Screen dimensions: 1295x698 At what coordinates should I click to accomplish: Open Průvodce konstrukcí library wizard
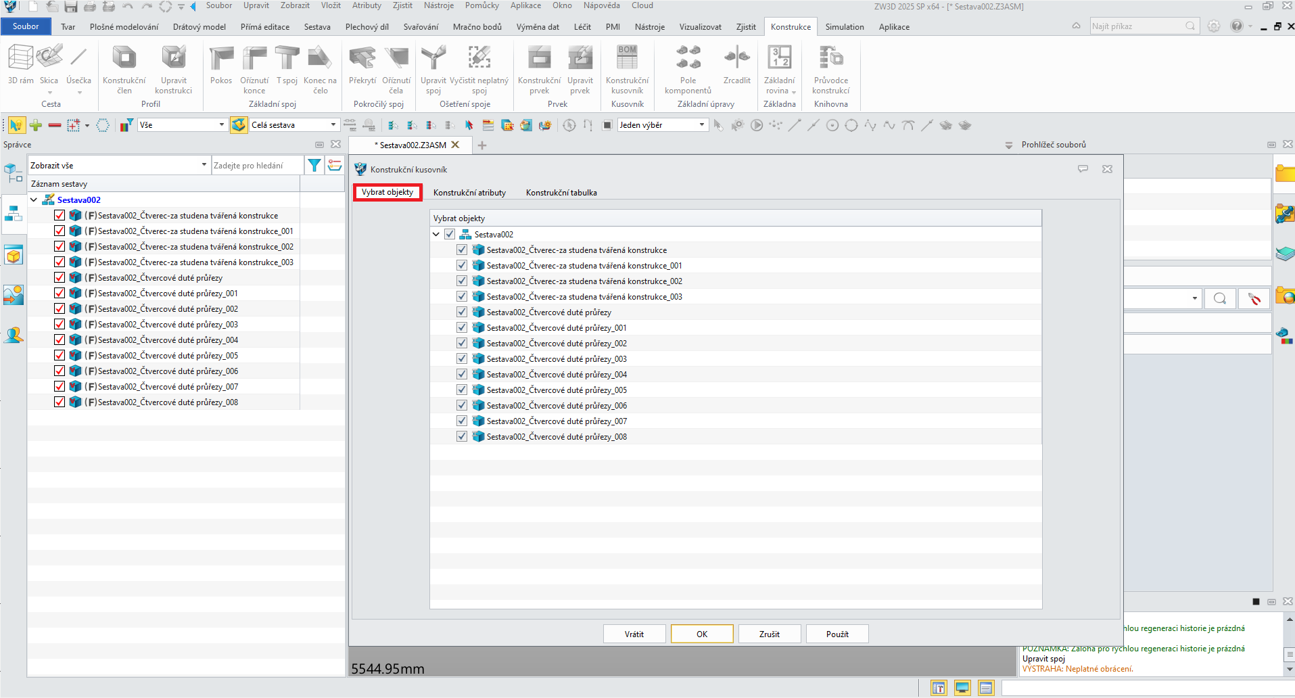(x=831, y=69)
